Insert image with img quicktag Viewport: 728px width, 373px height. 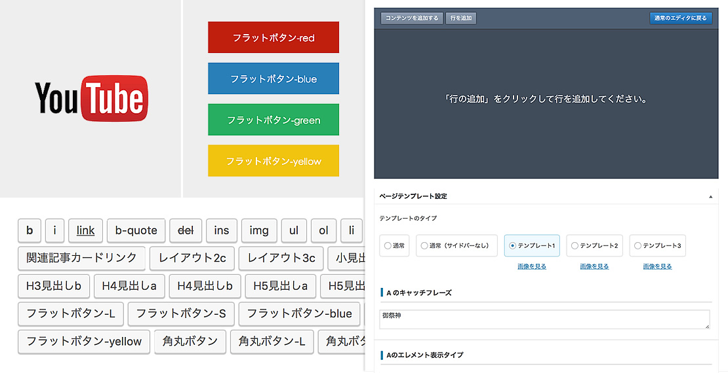259,230
